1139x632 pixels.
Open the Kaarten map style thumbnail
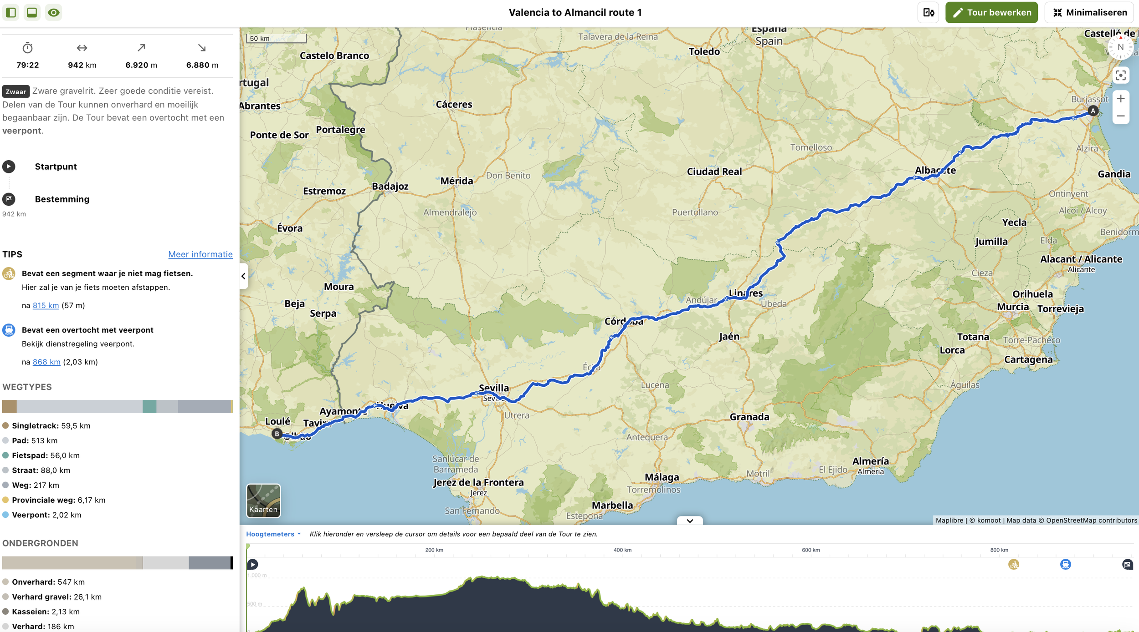click(263, 501)
